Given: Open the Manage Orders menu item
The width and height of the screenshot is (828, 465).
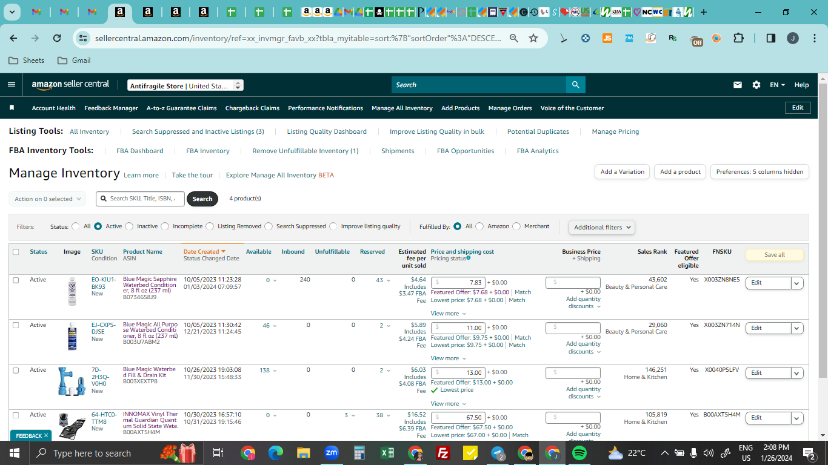Looking at the screenshot, I should 510,108.
